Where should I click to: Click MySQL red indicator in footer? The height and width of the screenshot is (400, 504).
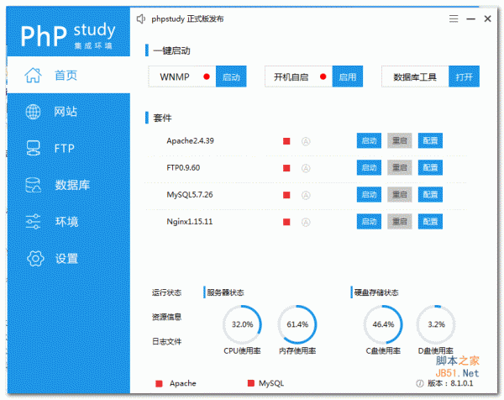click(250, 383)
